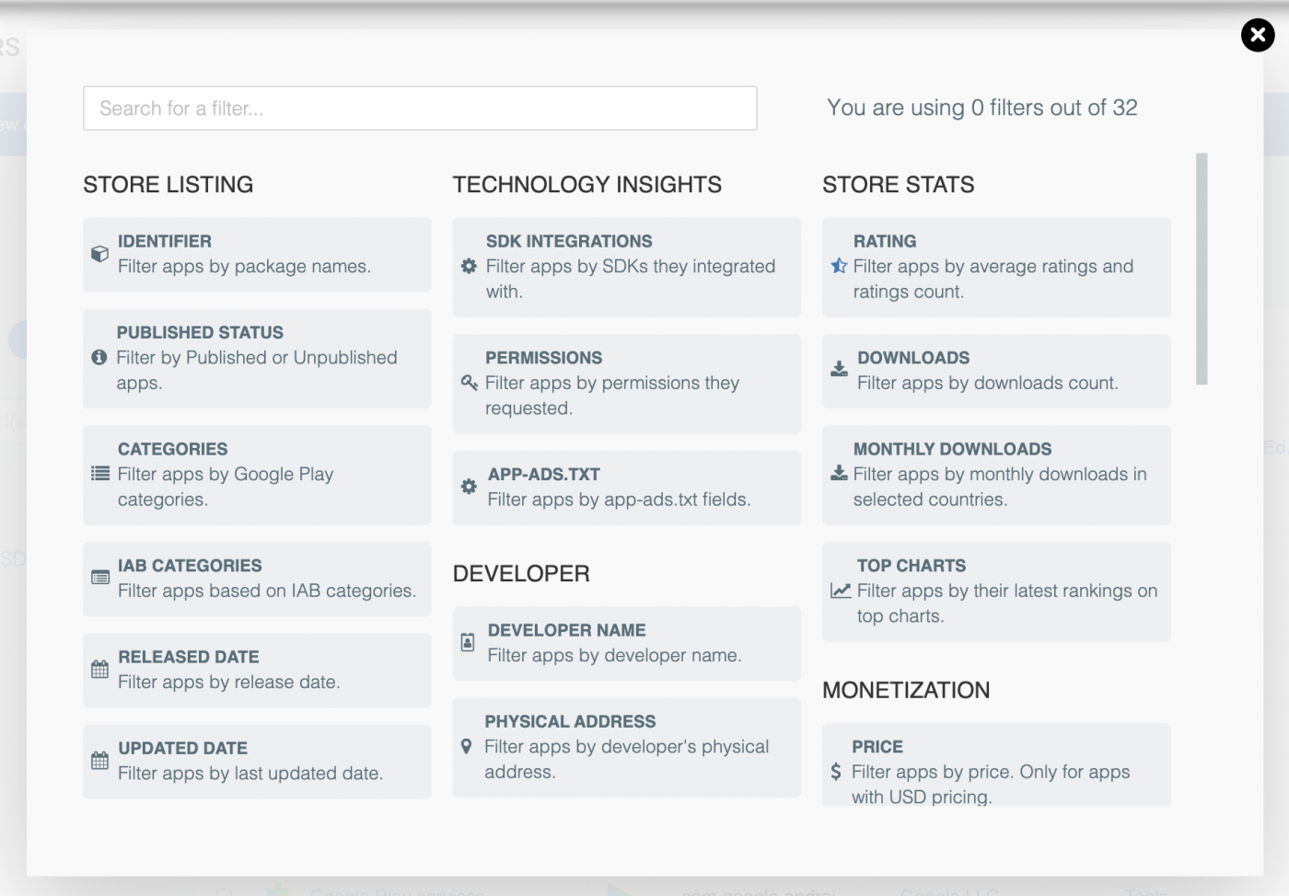Viewport: 1289px width, 896px height.
Task: Focus the 'Search for a filter' field
Action: coord(420,109)
